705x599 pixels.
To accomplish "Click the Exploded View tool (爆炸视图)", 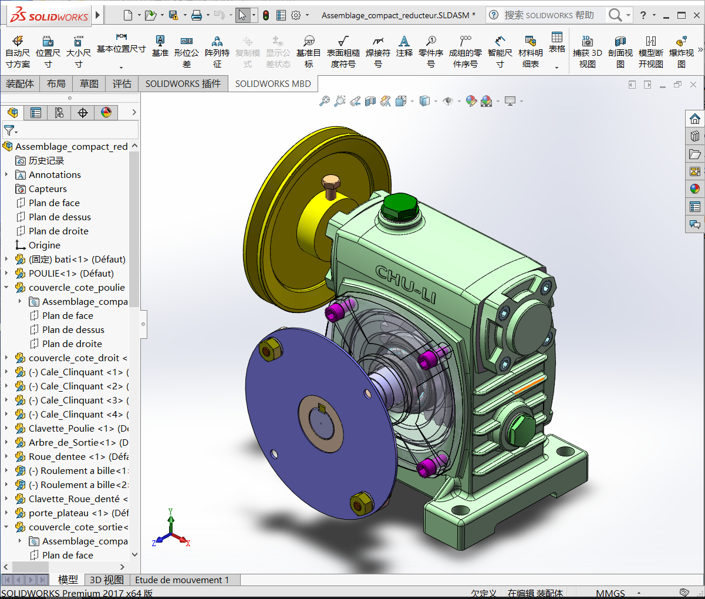I will point(682,52).
